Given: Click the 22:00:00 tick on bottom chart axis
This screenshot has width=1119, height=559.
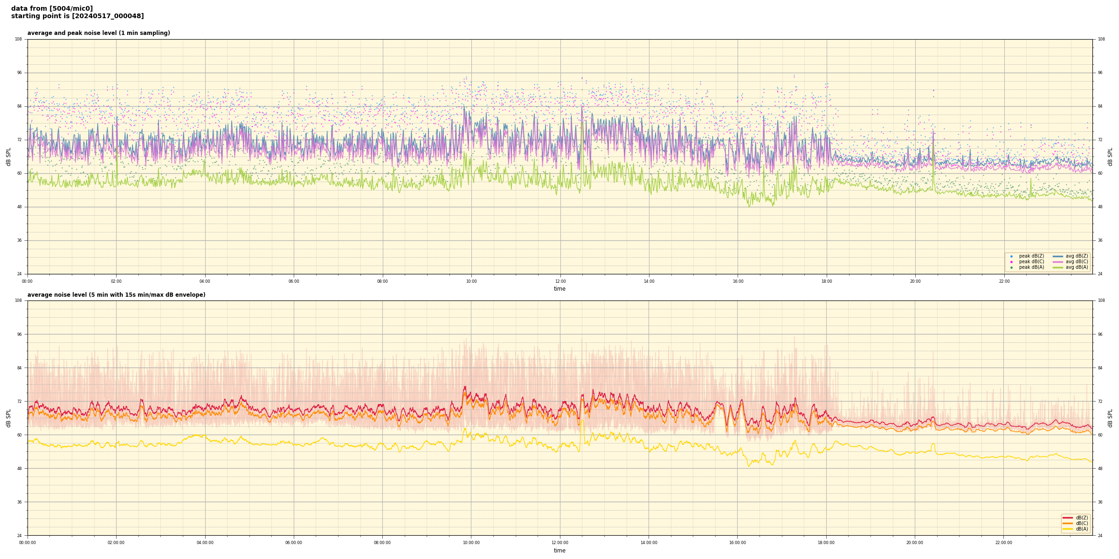Looking at the screenshot, I should click(x=1004, y=543).
